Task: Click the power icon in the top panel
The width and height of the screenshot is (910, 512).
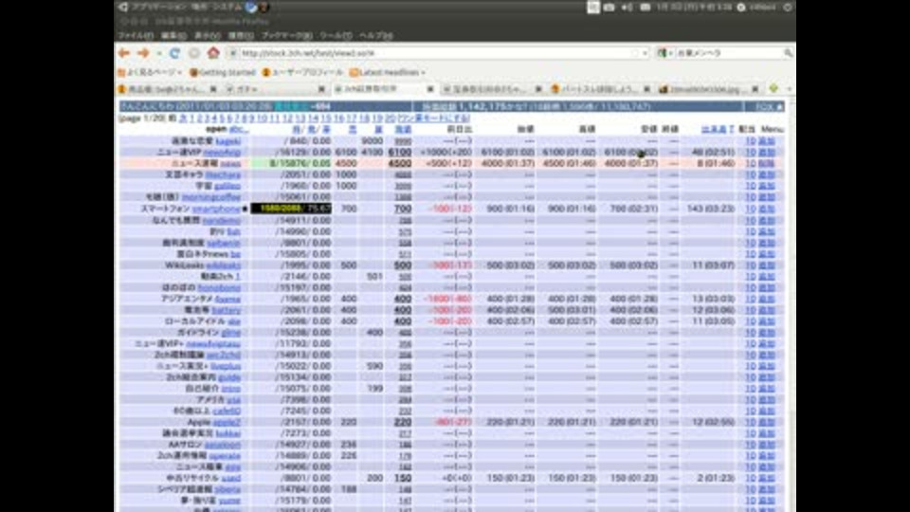Action: tap(788, 7)
